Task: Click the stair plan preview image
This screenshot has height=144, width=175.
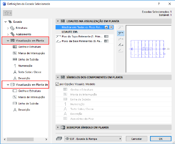Action: [x=149, y=49]
